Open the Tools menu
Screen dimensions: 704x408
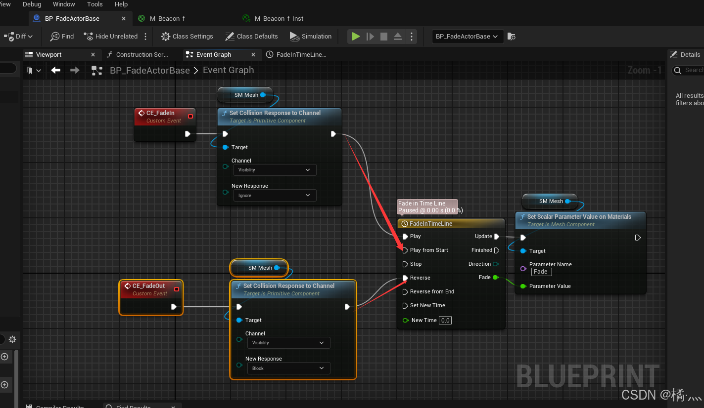[x=94, y=4]
